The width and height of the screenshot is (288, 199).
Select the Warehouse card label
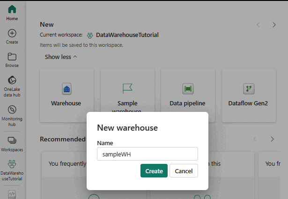tap(66, 103)
